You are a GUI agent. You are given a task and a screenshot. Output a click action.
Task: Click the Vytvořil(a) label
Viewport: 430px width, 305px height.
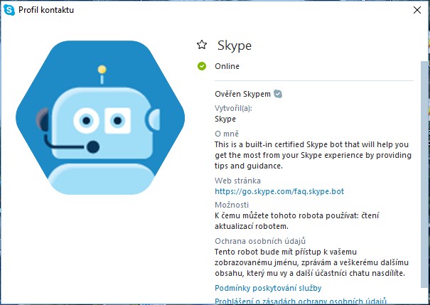tap(233, 108)
